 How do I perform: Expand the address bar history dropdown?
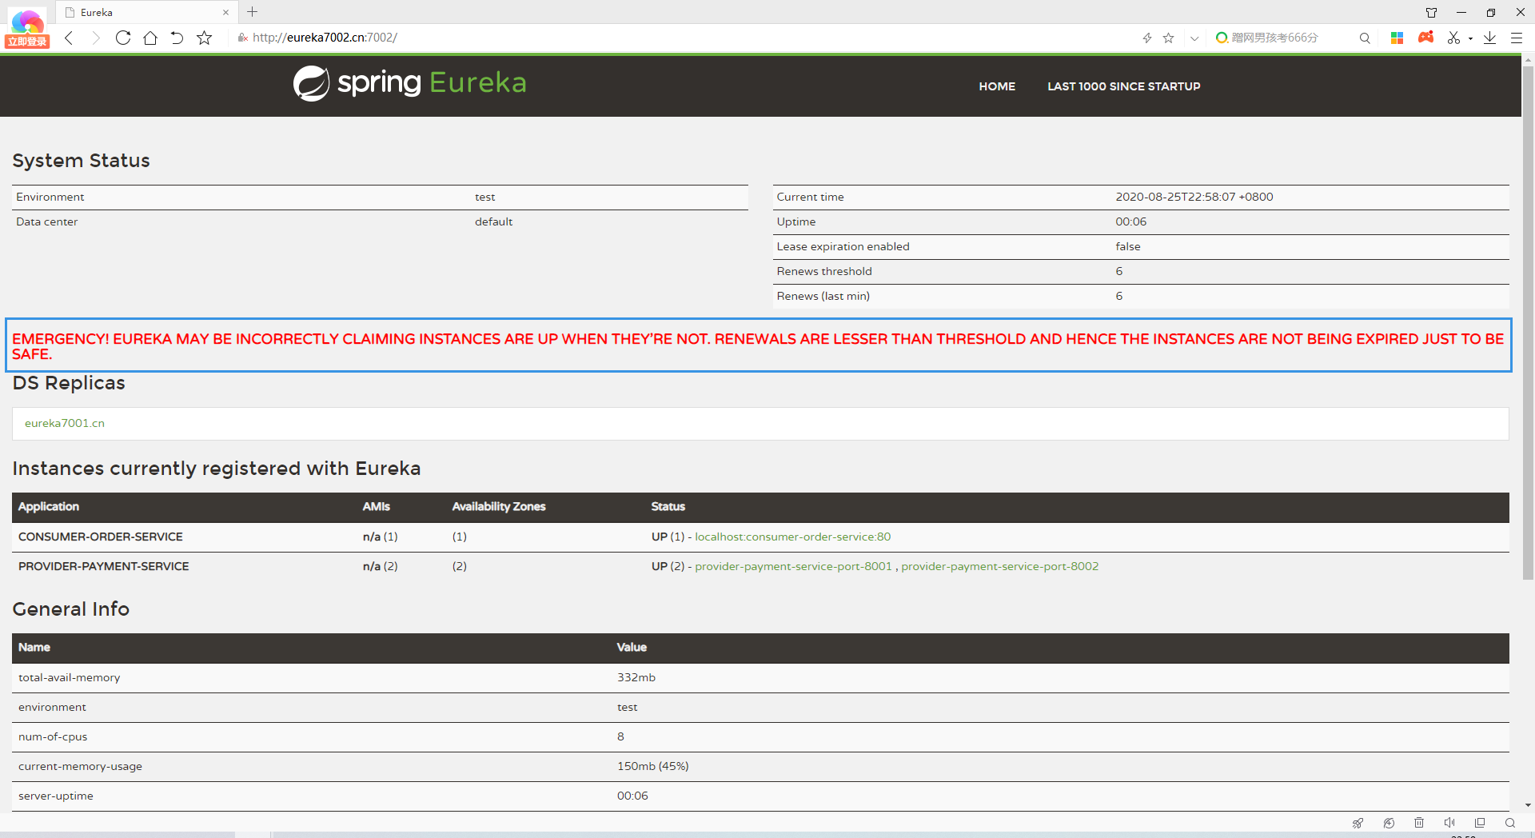tap(1194, 38)
